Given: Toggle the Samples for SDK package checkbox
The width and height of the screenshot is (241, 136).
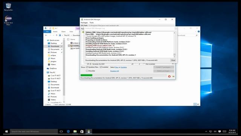Looking at the screenshot, I should pyautogui.click(x=88, y=64).
